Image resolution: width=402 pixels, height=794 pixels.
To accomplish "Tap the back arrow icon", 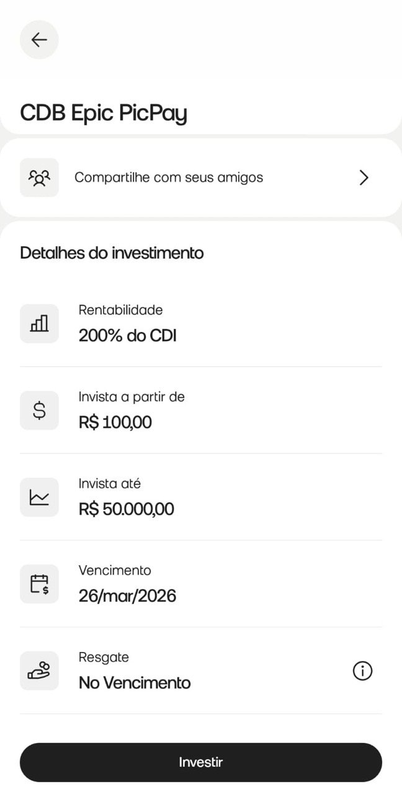I will [x=39, y=40].
